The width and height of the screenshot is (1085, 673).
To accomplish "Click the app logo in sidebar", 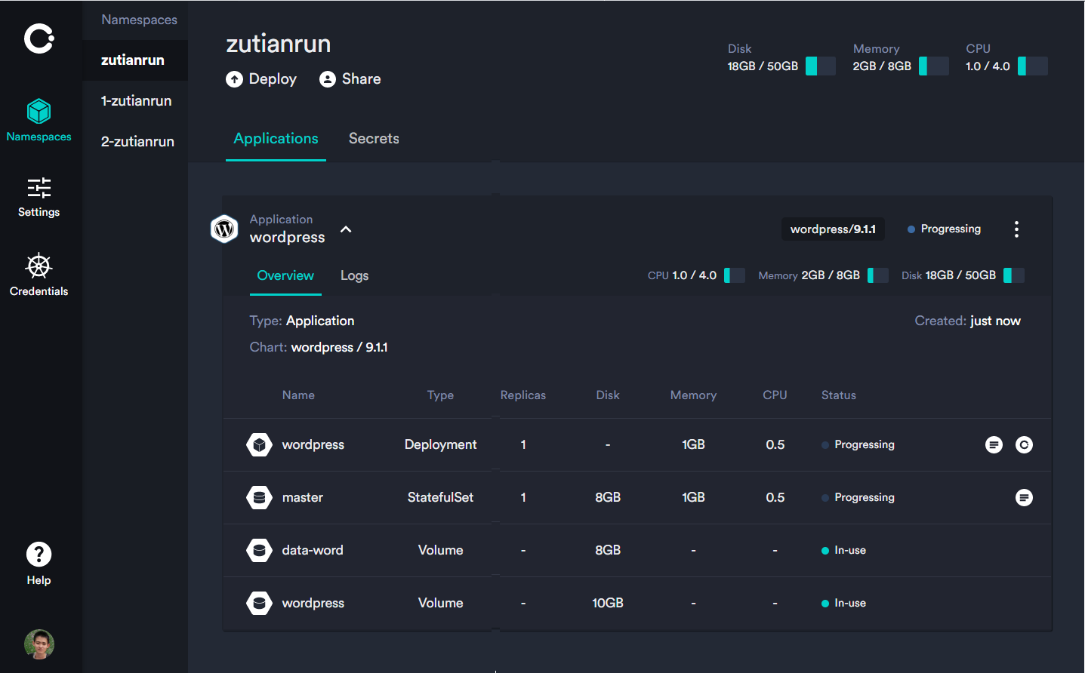I will tap(39, 38).
